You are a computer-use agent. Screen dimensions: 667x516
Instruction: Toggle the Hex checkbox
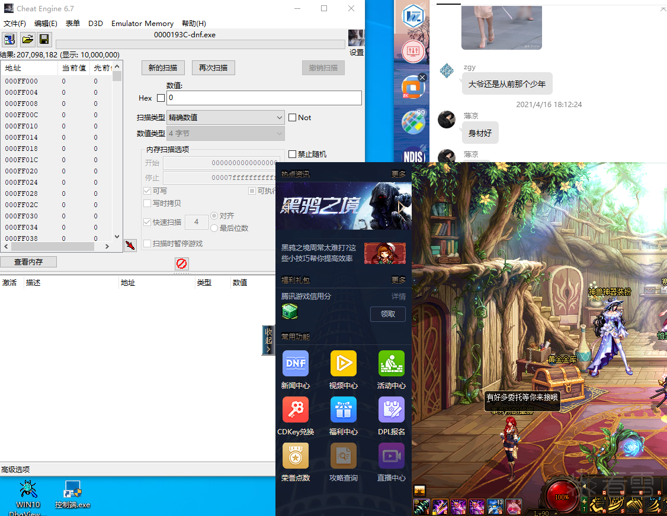[x=161, y=98]
